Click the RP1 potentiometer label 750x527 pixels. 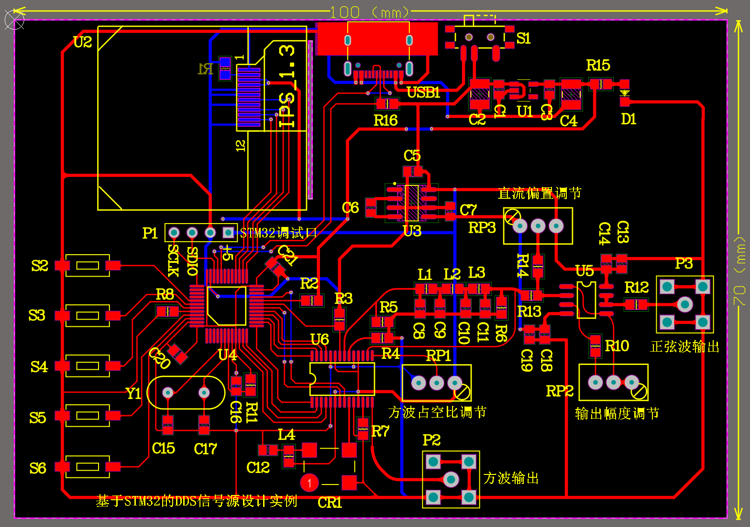coord(438,355)
